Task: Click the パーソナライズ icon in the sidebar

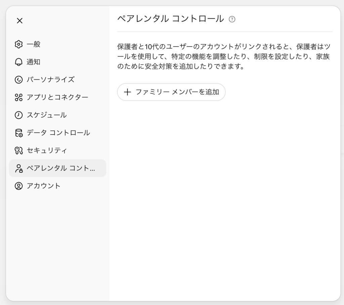Action: (x=18, y=80)
